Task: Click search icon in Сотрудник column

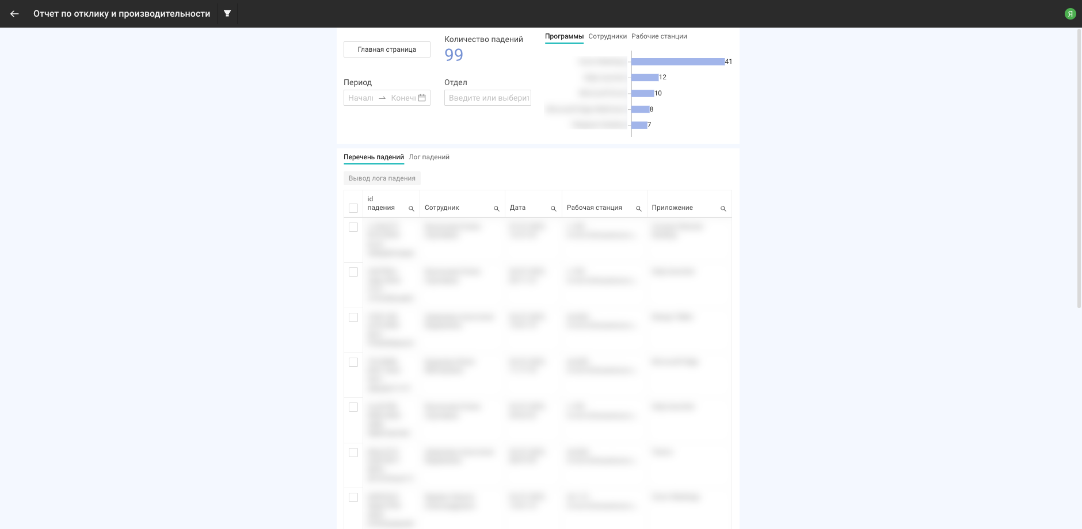Action: pyautogui.click(x=496, y=209)
